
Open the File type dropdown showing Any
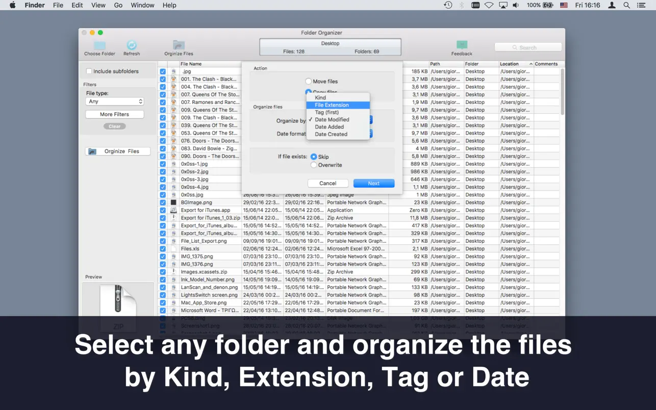(x=114, y=101)
